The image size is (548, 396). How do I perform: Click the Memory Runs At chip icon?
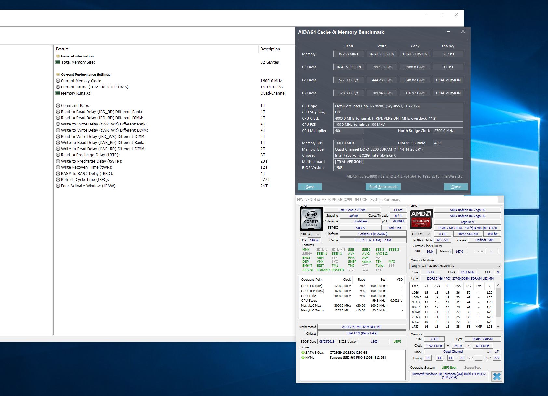point(58,93)
